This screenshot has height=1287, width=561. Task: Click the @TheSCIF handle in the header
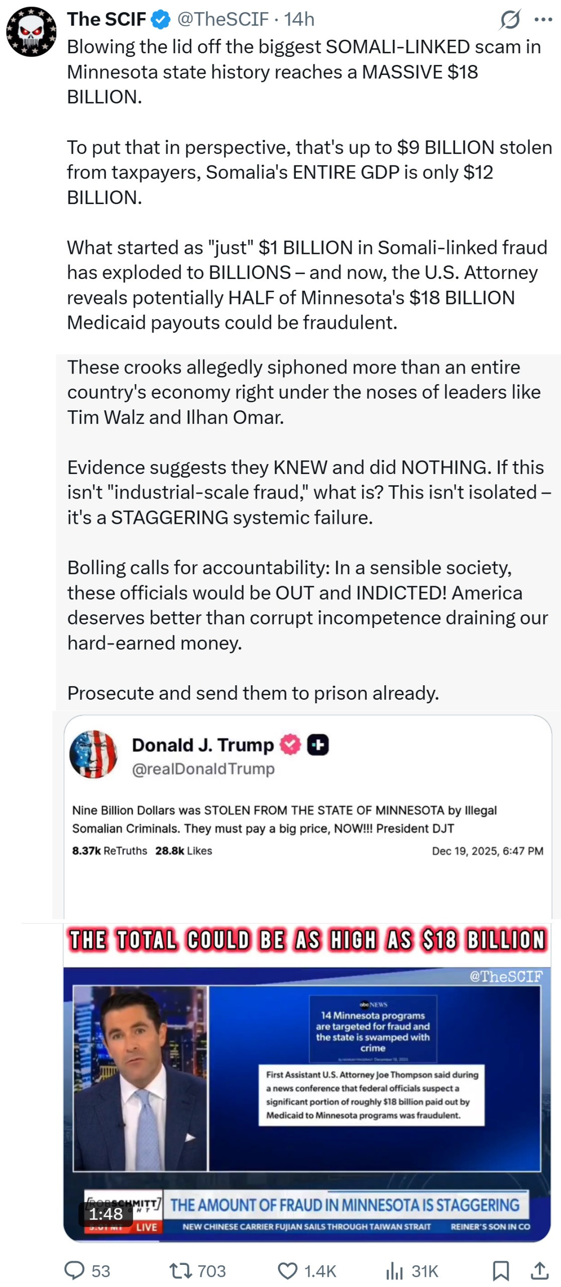coord(223,20)
